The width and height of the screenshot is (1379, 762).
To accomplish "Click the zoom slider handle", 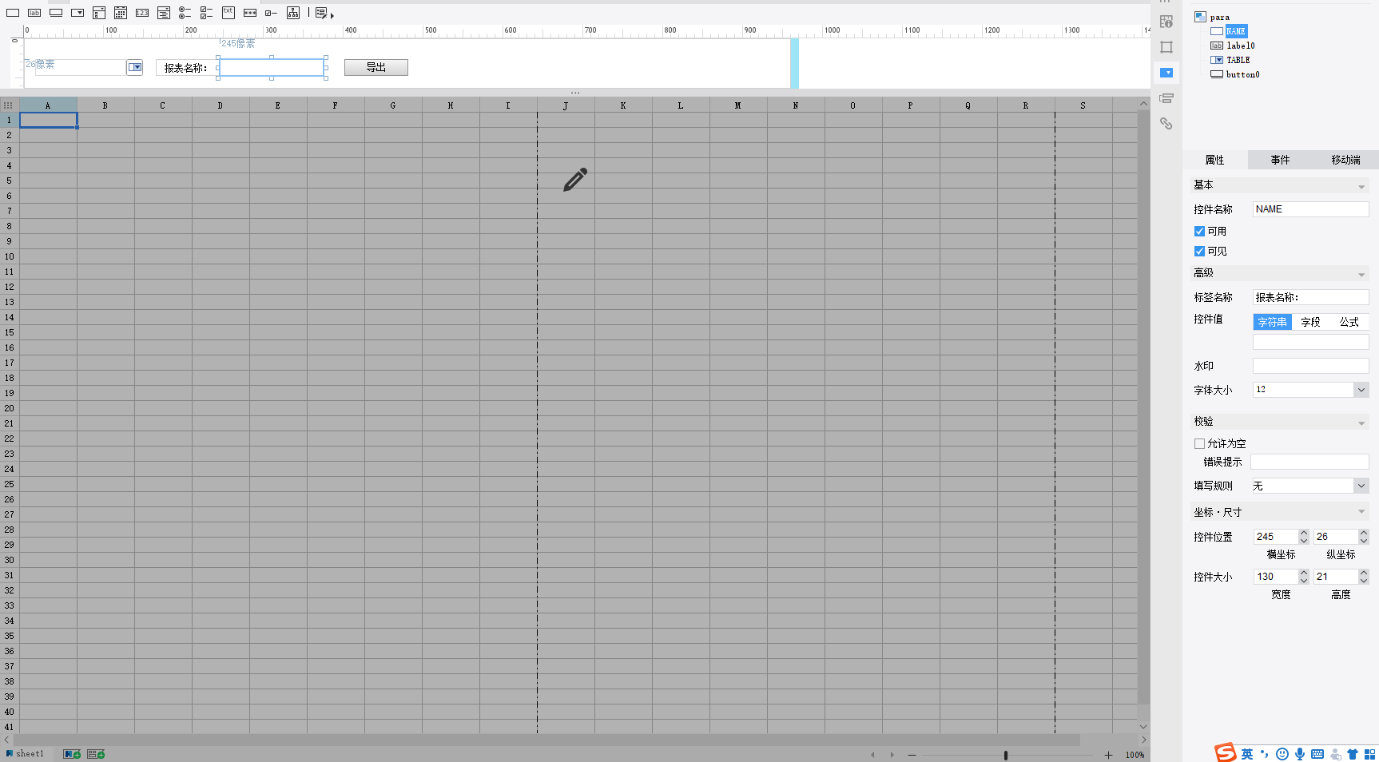I will coord(1006,755).
